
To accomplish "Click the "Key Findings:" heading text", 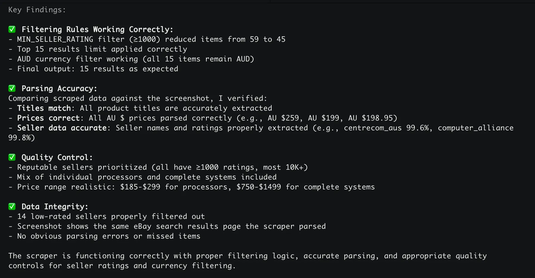I will coord(37,10).
